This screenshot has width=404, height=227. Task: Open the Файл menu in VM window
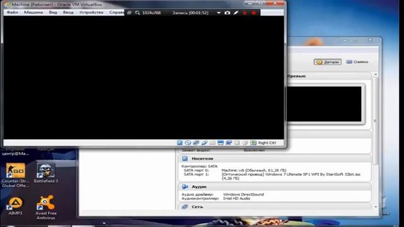(12, 13)
